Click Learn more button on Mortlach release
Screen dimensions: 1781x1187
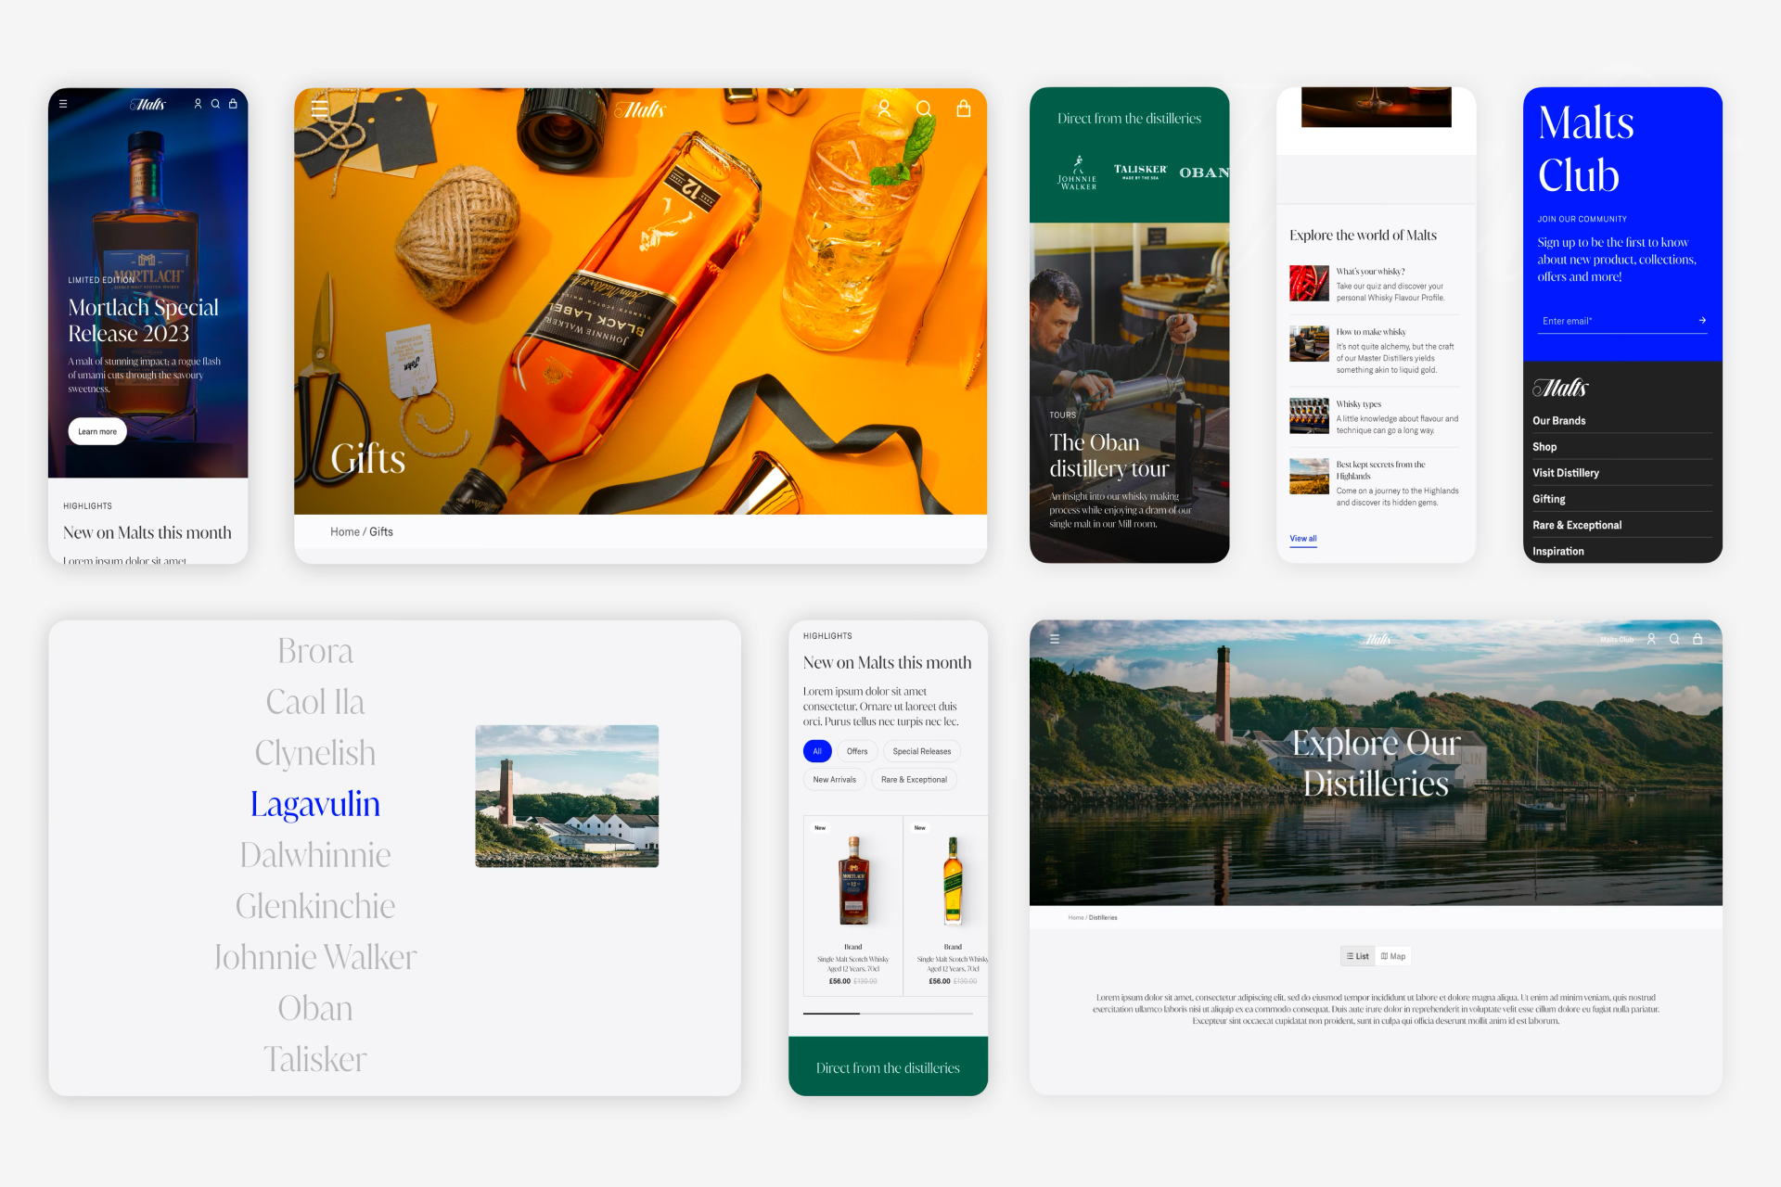pyautogui.click(x=97, y=431)
